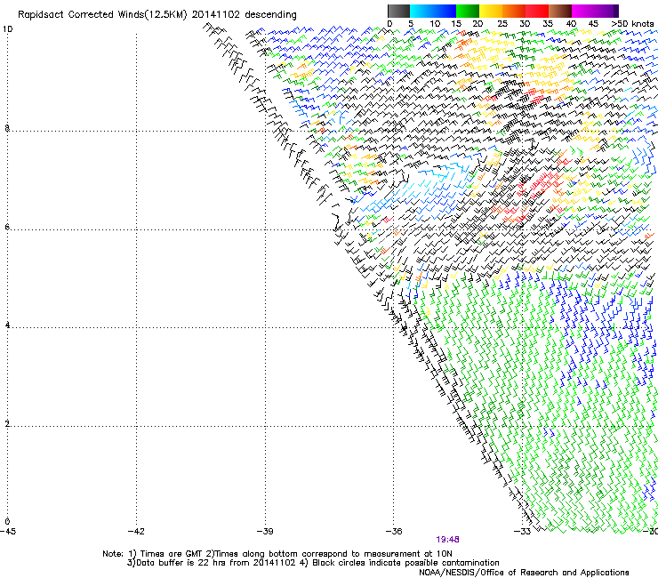Click the longitude label '-39'
This screenshot has width=658, height=578.
265,532
